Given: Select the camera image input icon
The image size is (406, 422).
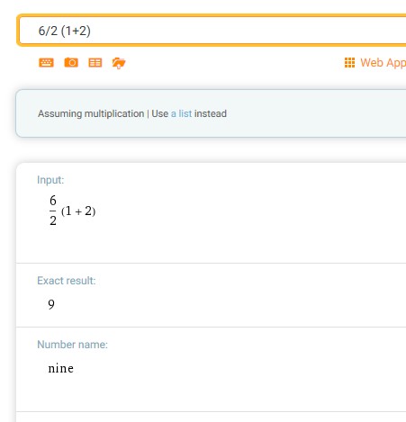Looking at the screenshot, I should 71,62.
